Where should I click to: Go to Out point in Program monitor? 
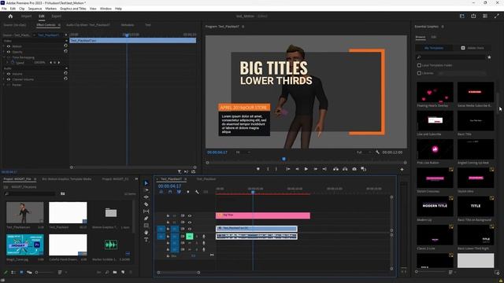pyautogui.click(x=324, y=169)
